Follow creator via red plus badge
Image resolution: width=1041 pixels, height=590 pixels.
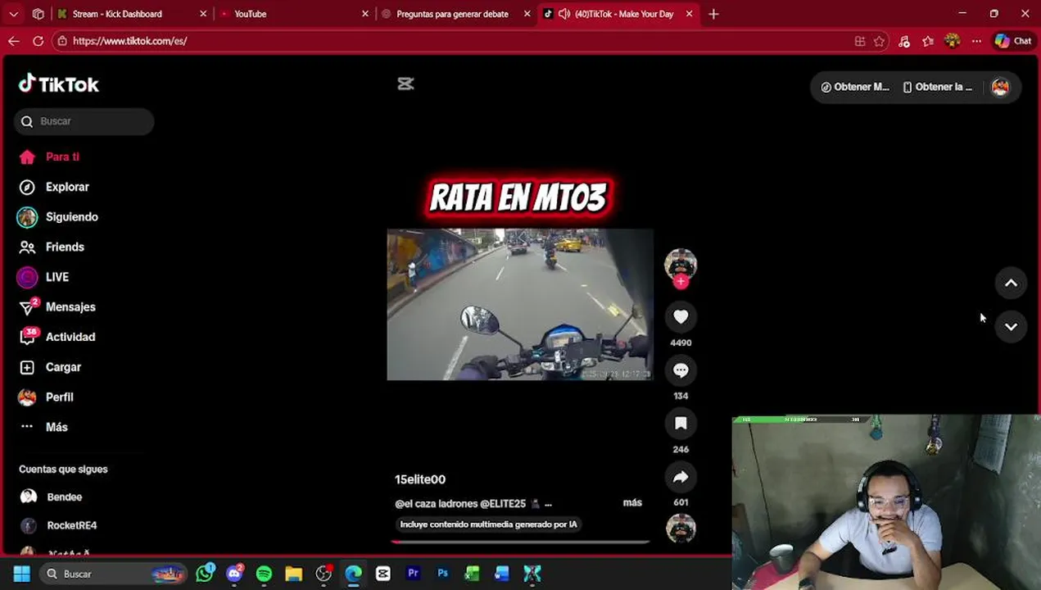pos(681,282)
